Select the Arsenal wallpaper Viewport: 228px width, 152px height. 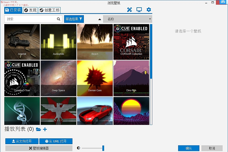coord(22,42)
